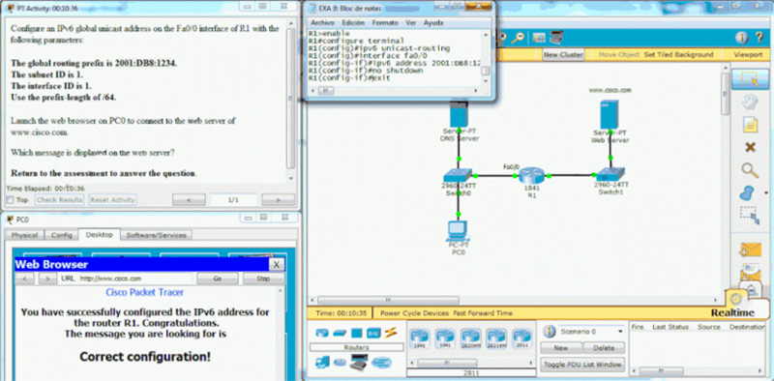Click the Delete scenario button

tap(604, 348)
